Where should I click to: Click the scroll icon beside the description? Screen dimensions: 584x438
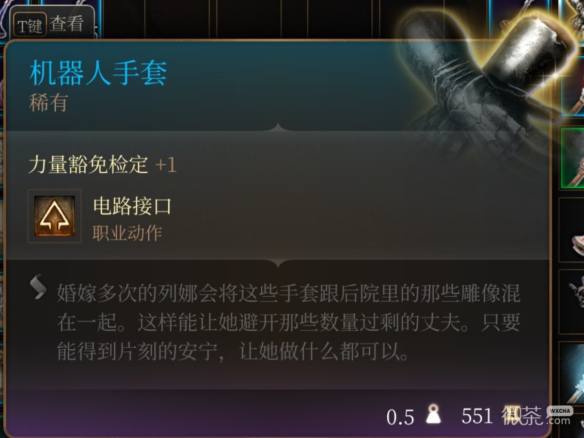pos(38,286)
